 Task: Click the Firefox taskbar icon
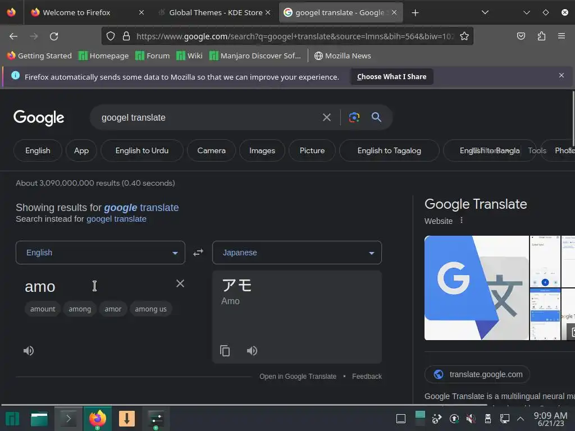pyautogui.click(x=97, y=419)
